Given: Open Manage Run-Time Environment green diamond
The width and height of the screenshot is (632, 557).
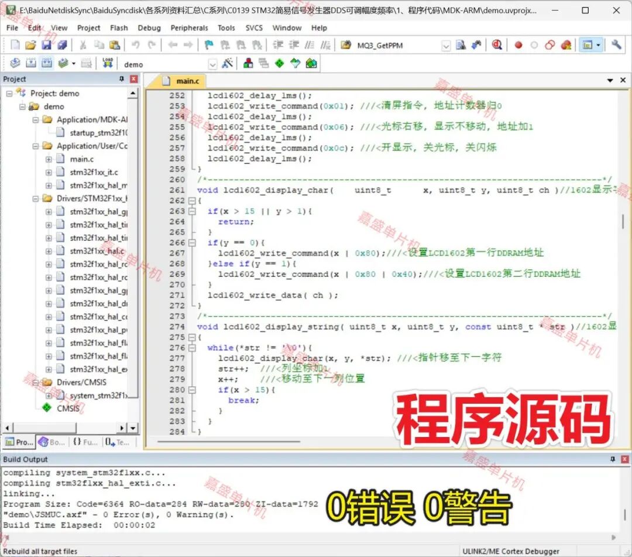Looking at the screenshot, I should click(x=279, y=63).
